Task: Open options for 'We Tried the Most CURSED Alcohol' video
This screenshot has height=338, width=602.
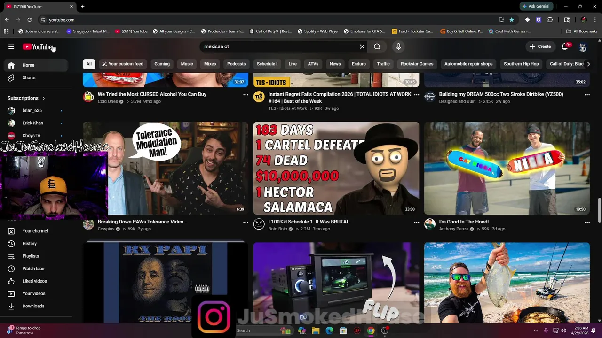Action: click(x=246, y=95)
